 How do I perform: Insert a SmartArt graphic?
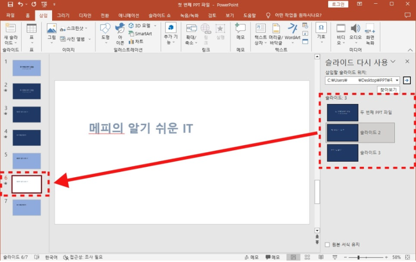pyautogui.click(x=140, y=34)
